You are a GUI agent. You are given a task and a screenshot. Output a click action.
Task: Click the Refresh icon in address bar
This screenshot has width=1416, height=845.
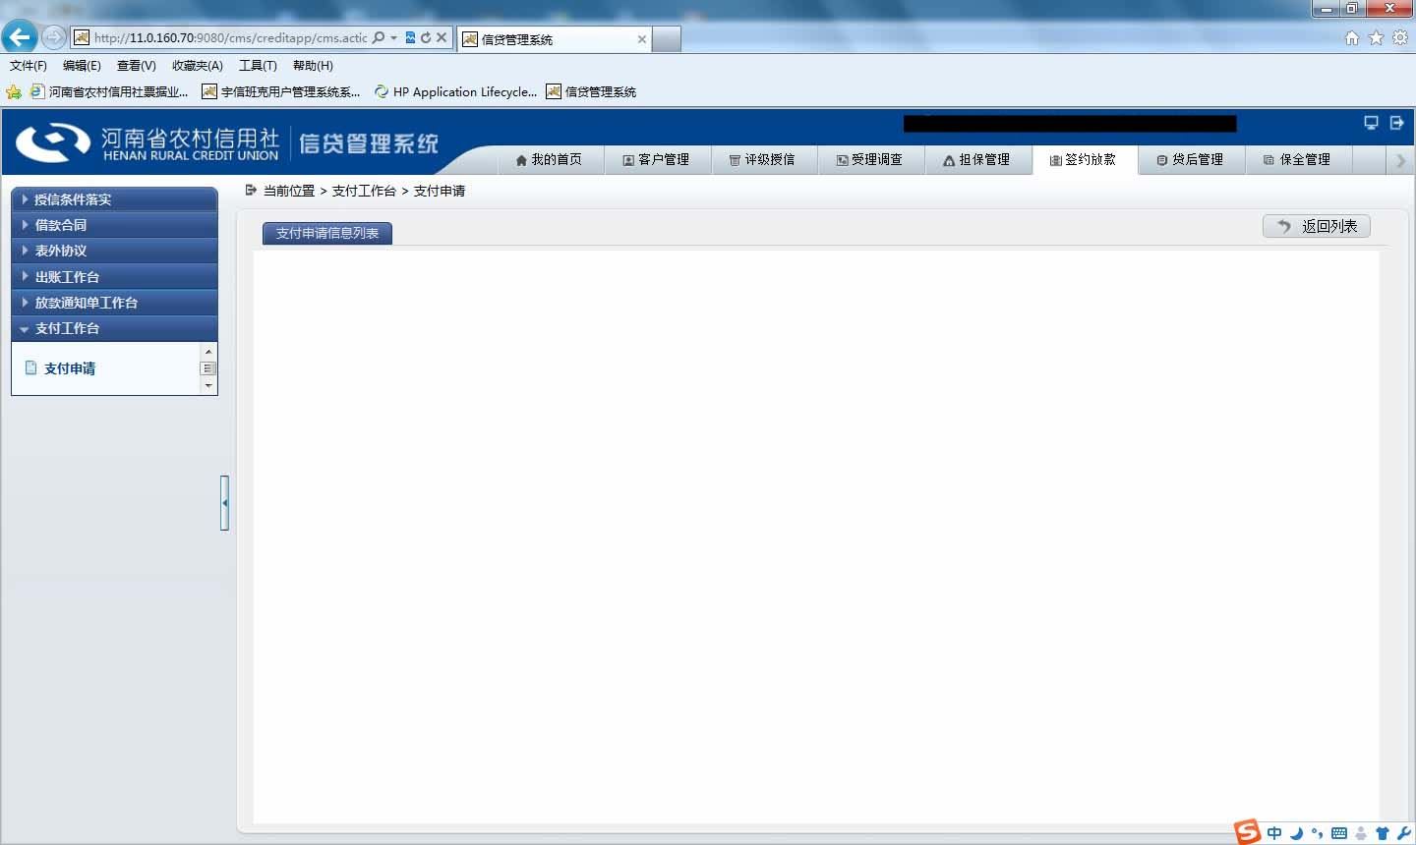[426, 37]
